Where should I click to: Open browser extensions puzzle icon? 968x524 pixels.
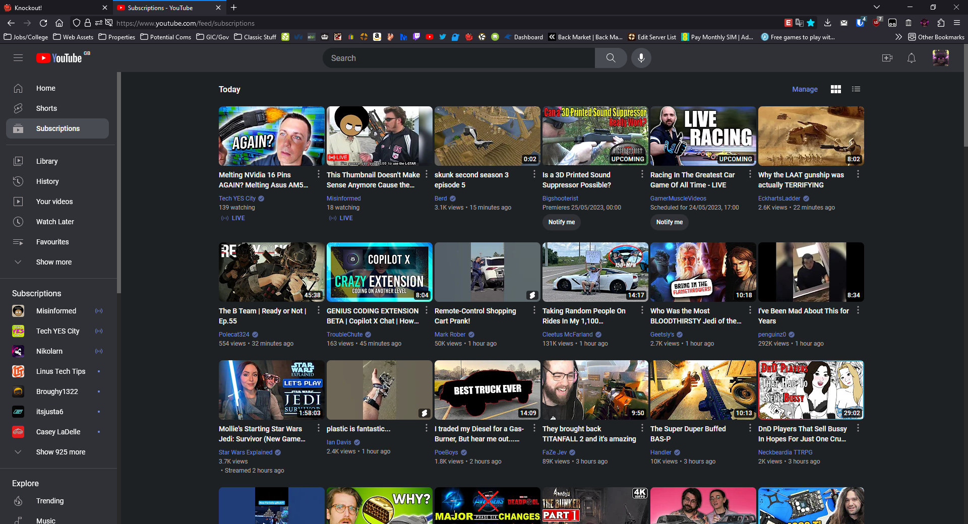[x=941, y=23]
